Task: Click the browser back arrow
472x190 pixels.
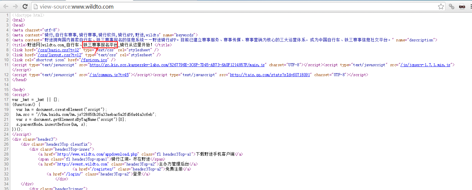Action: click(x=6, y=6)
